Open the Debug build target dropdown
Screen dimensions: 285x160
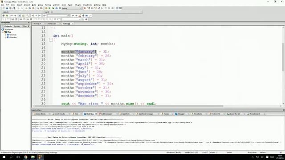point(72,8)
